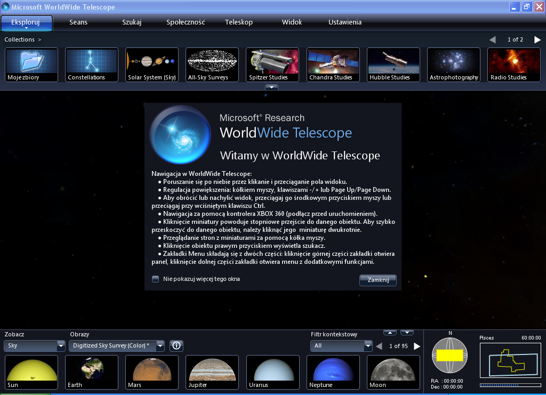Switch to the Teleskop tab
Screen dimensions: 546x395
[x=238, y=22]
